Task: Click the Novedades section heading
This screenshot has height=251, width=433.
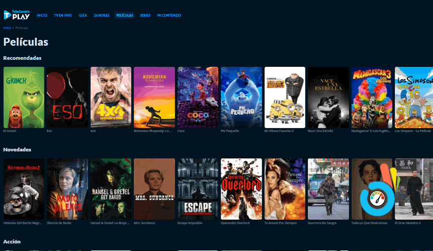Action: coord(17,150)
